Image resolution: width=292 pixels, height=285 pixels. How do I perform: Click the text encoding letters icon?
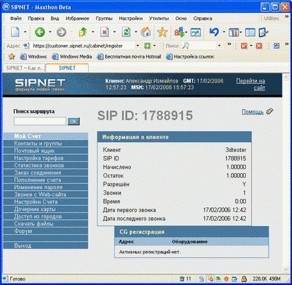click(x=179, y=32)
